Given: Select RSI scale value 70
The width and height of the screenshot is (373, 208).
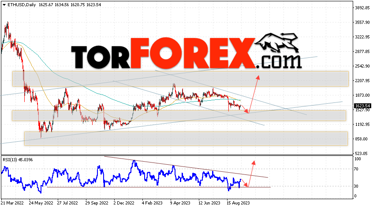Looking at the screenshot, I should coord(356,169).
